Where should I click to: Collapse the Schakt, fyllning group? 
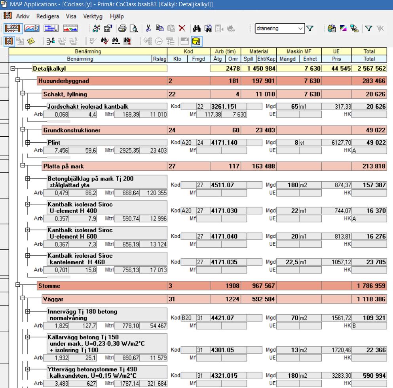pos(23,93)
